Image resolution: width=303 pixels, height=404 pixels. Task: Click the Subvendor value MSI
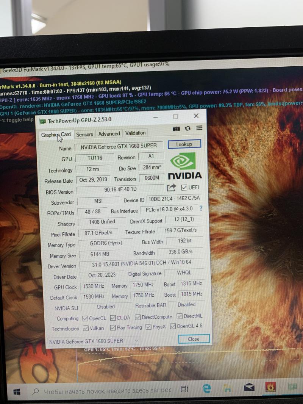pos(98,201)
